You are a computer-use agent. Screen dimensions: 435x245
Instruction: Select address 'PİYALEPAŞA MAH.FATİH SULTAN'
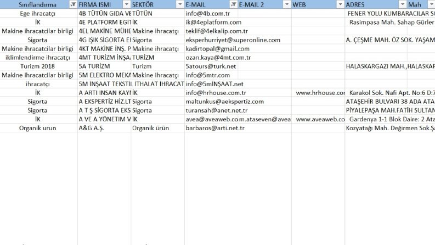click(x=390, y=110)
